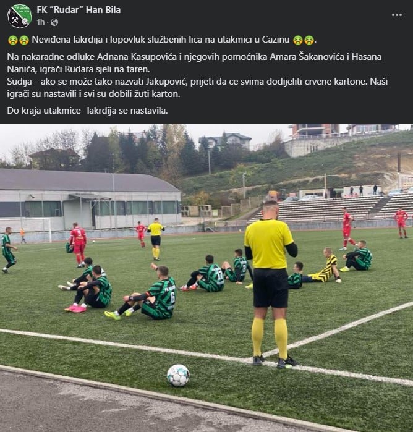Viewport: 413px width, 432px height.
Task: Click the globe public audience icon
Action: coord(54,22)
